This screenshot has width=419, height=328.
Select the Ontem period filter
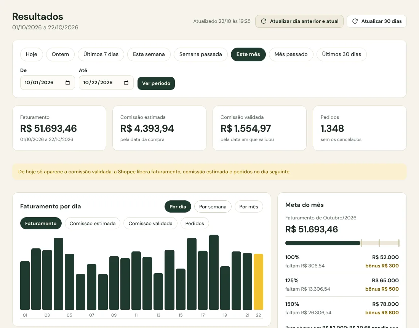point(61,54)
